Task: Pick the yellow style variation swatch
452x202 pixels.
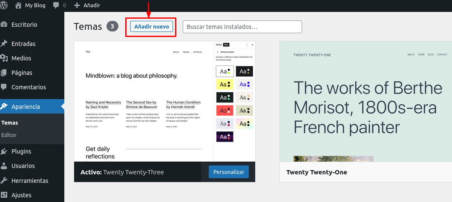Action: click(225, 84)
